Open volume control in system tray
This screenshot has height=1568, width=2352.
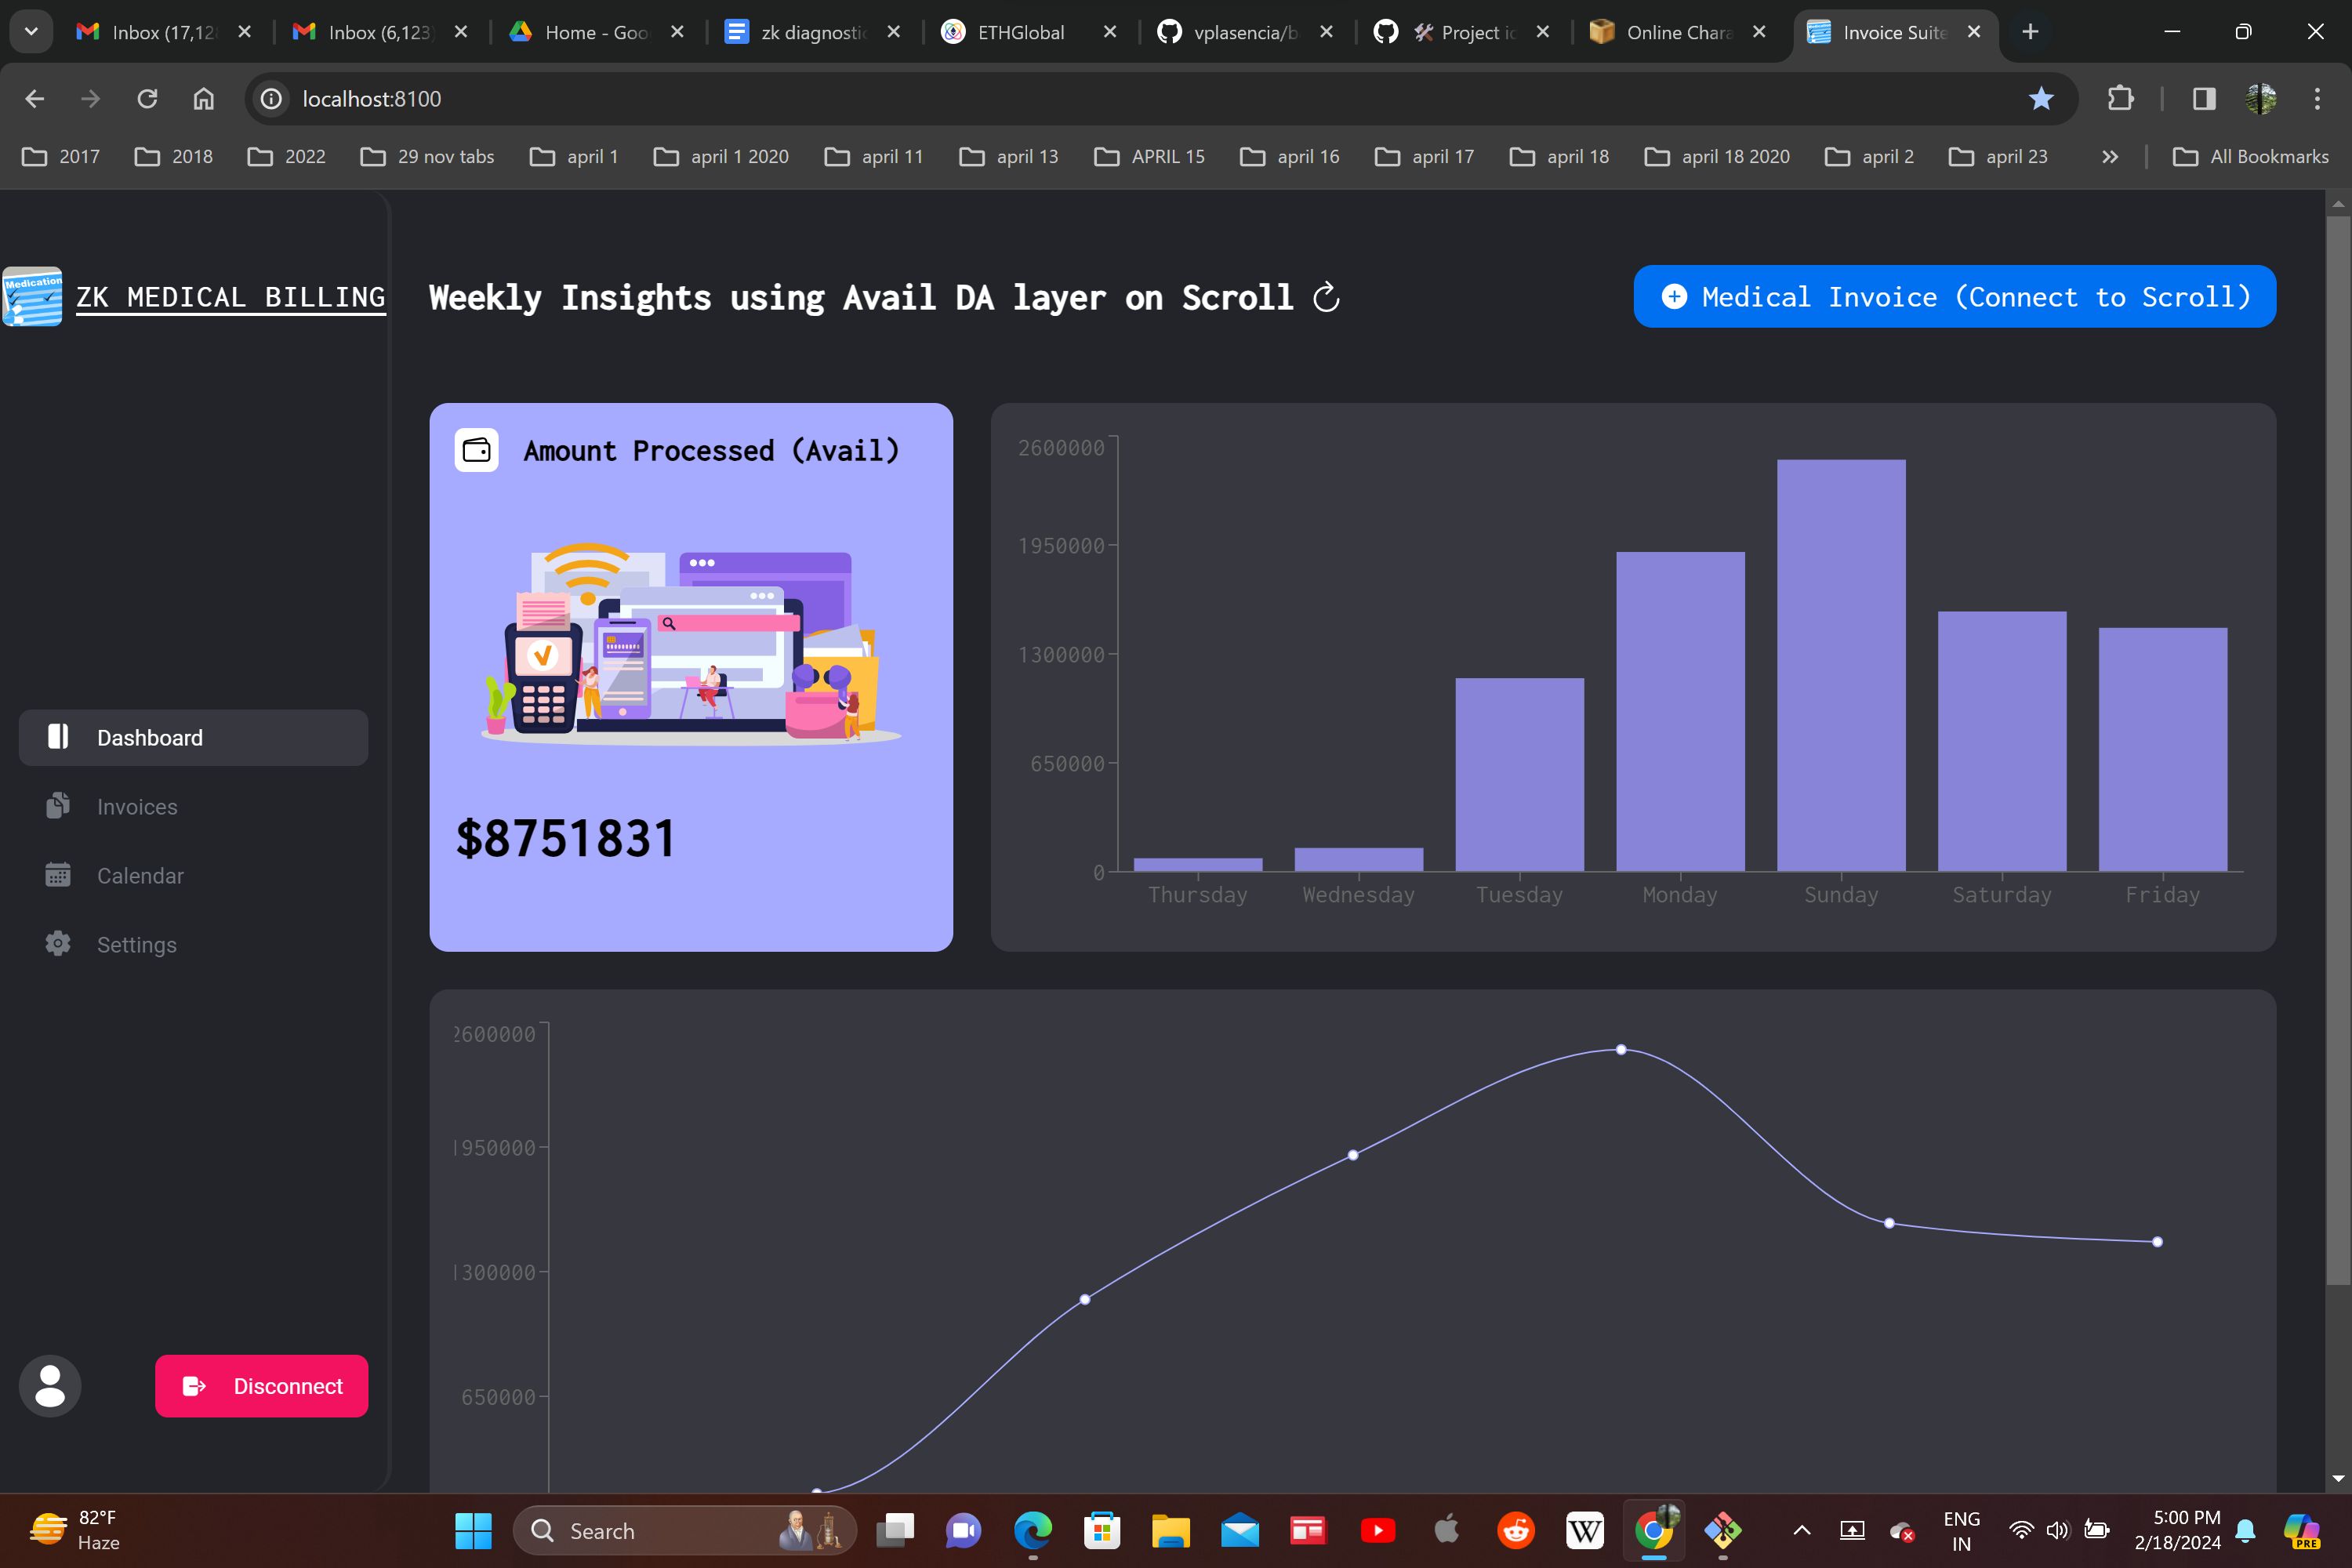[x=2057, y=1531]
